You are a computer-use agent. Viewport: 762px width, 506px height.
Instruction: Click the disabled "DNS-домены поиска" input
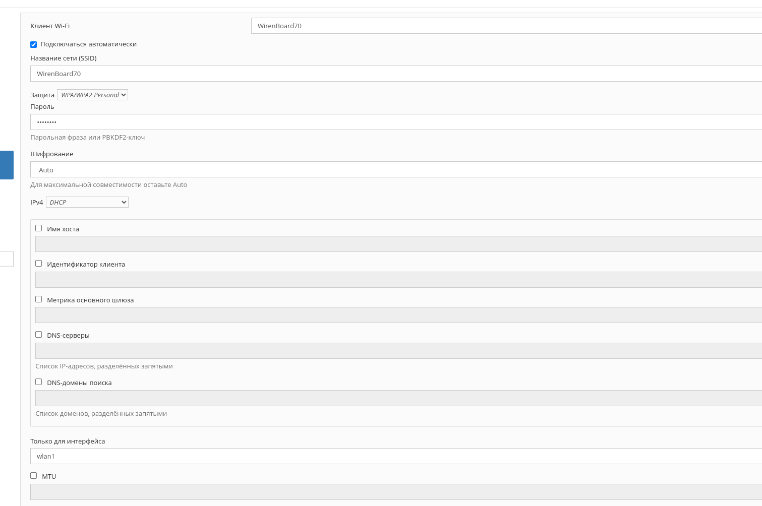tap(398, 398)
